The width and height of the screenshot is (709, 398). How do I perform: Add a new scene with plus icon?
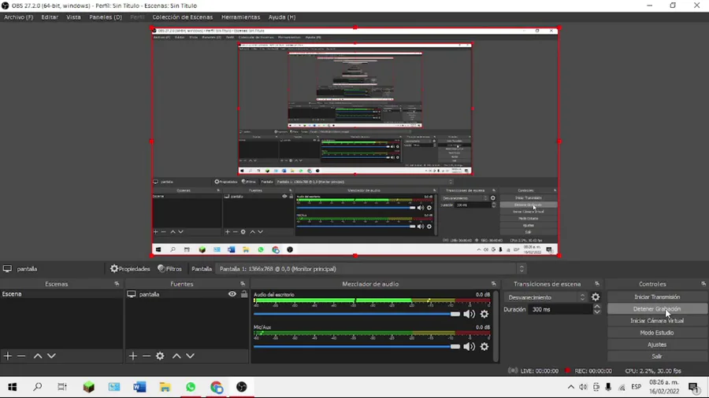pyautogui.click(x=8, y=356)
